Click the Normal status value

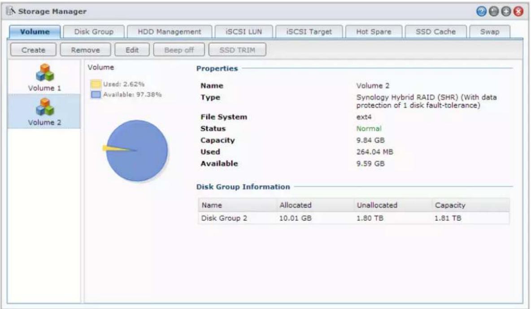(x=369, y=129)
